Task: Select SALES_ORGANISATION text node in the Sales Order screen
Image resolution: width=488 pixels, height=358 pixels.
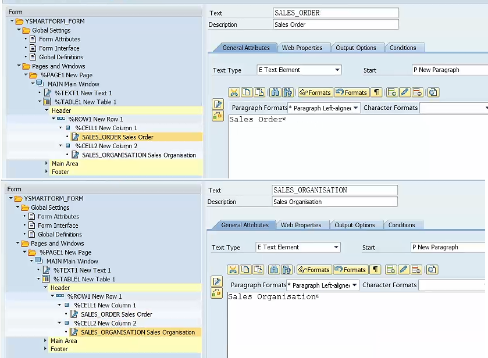Action: pyautogui.click(x=139, y=155)
